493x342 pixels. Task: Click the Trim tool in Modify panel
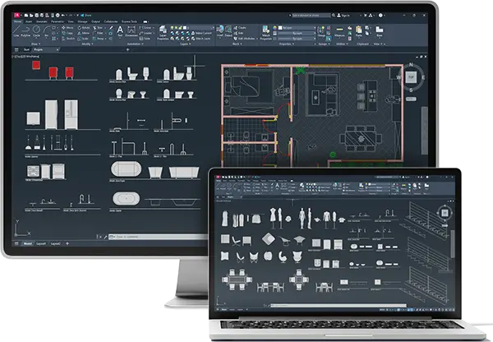98,28
